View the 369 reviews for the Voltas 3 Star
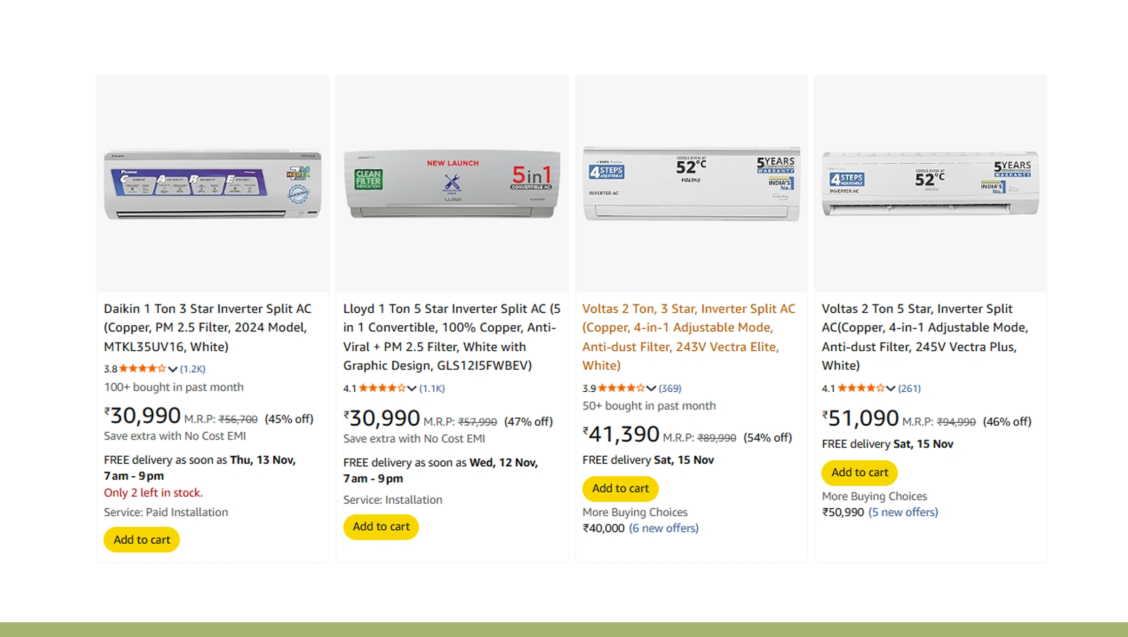1128x637 pixels. (x=670, y=388)
